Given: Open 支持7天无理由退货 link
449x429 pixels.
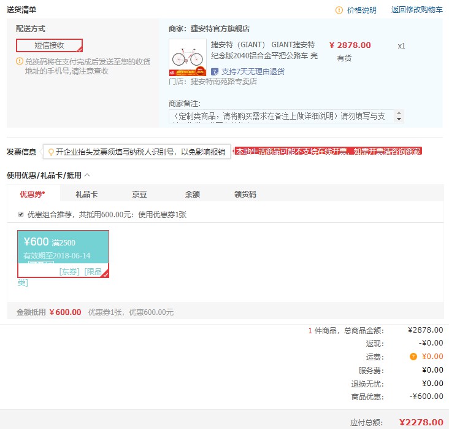Looking at the screenshot, I should click(x=253, y=71).
